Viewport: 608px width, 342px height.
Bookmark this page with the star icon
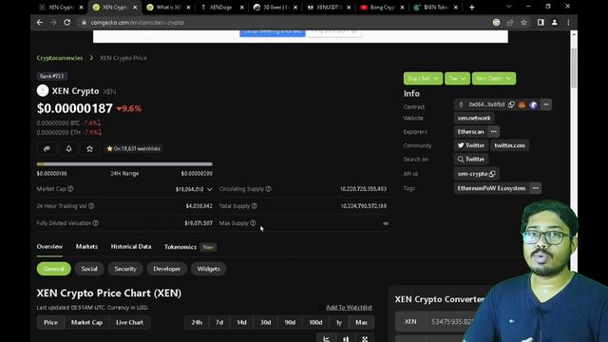coord(523,23)
